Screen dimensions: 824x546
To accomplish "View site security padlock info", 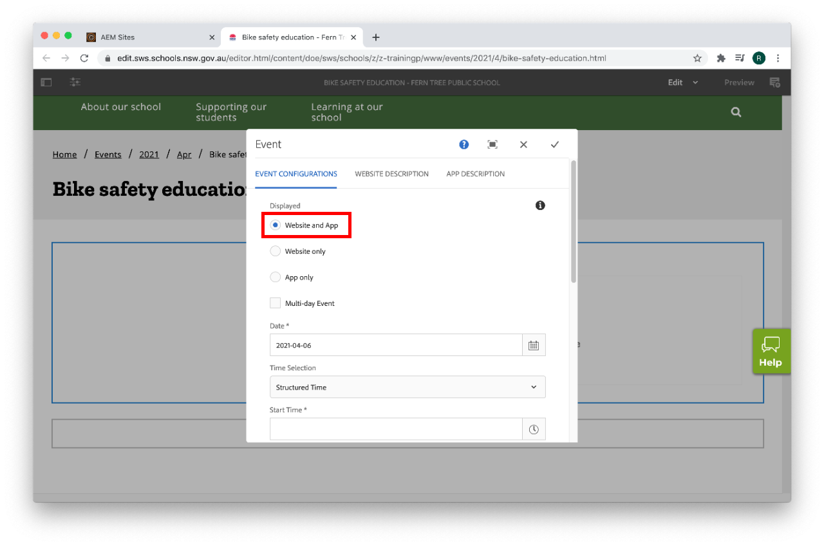I will [108, 58].
